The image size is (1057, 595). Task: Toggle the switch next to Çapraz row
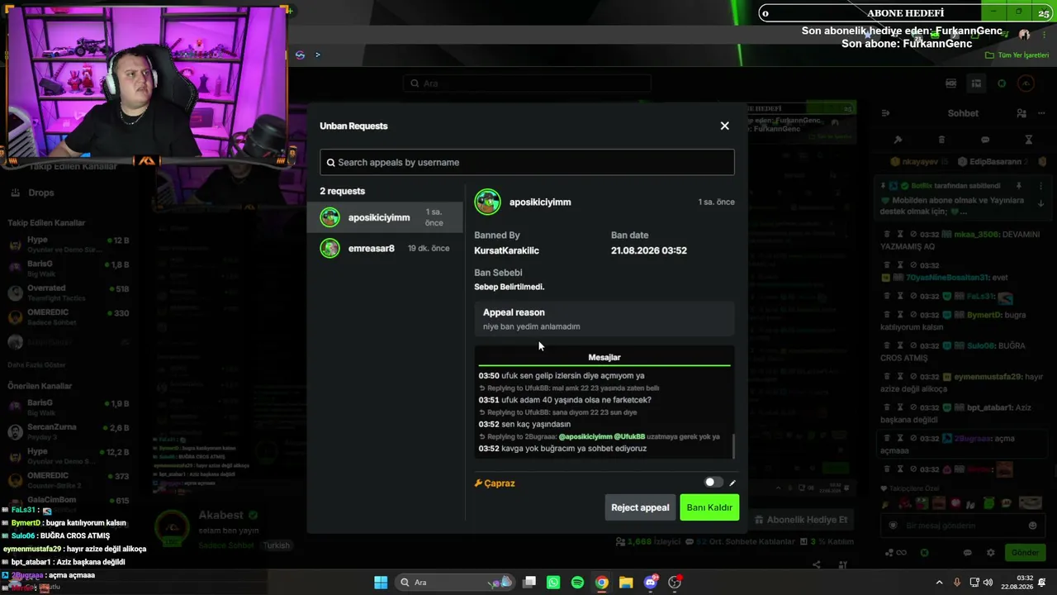(713, 483)
